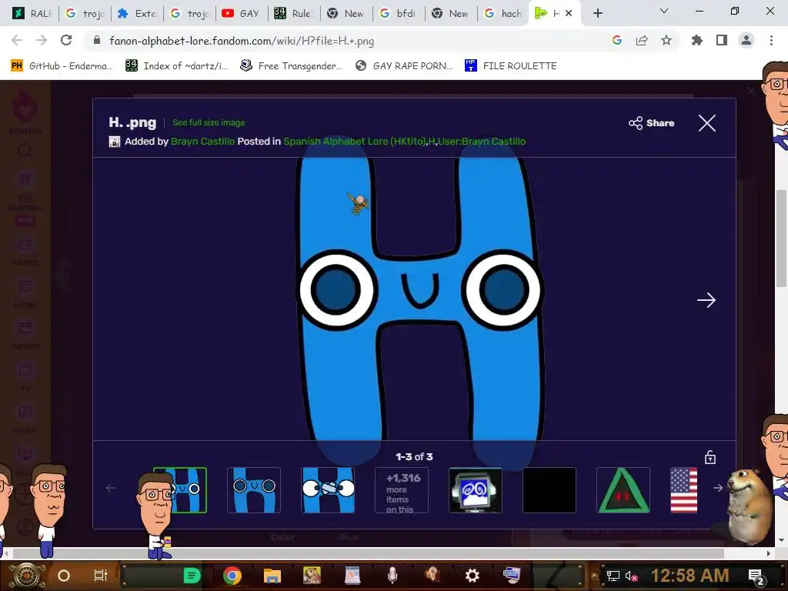Viewport: 788px width, 591px height.
Task: Open the Free Transgender bookmark
Action: [x=291, y=66]
